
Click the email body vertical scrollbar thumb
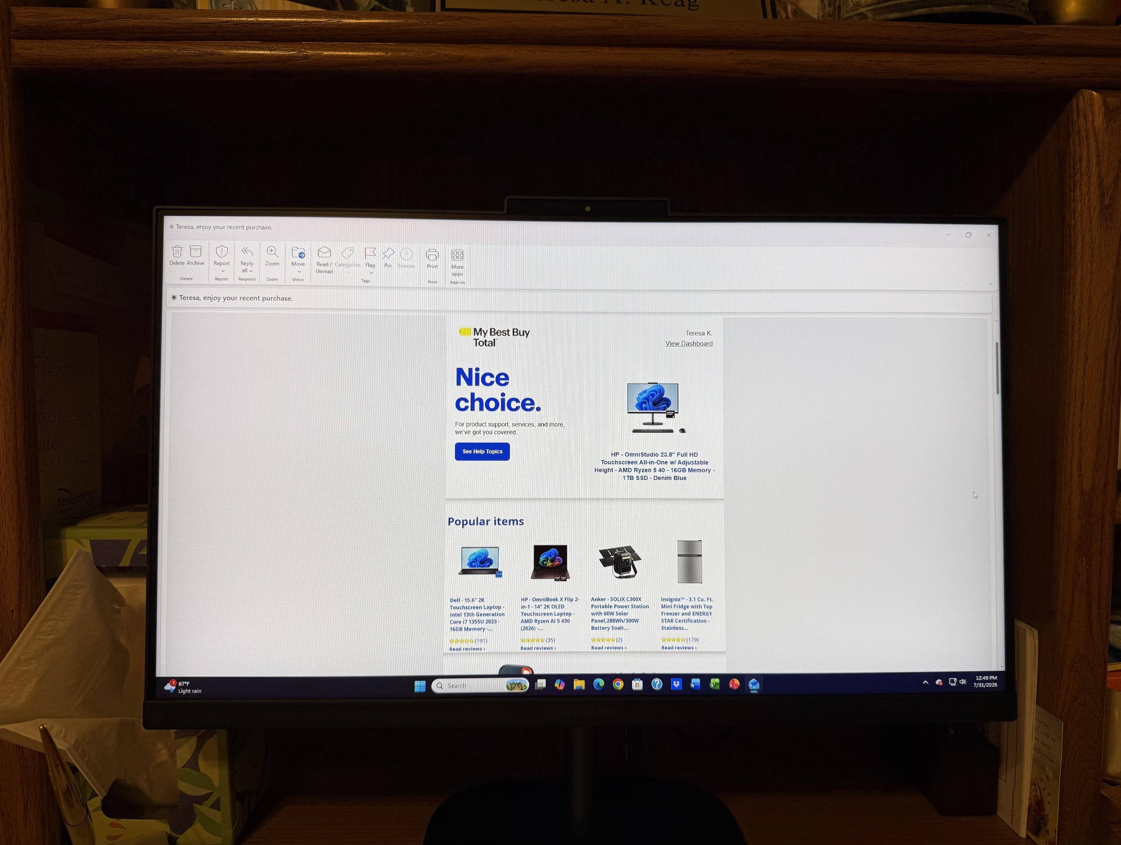(997, 368)
